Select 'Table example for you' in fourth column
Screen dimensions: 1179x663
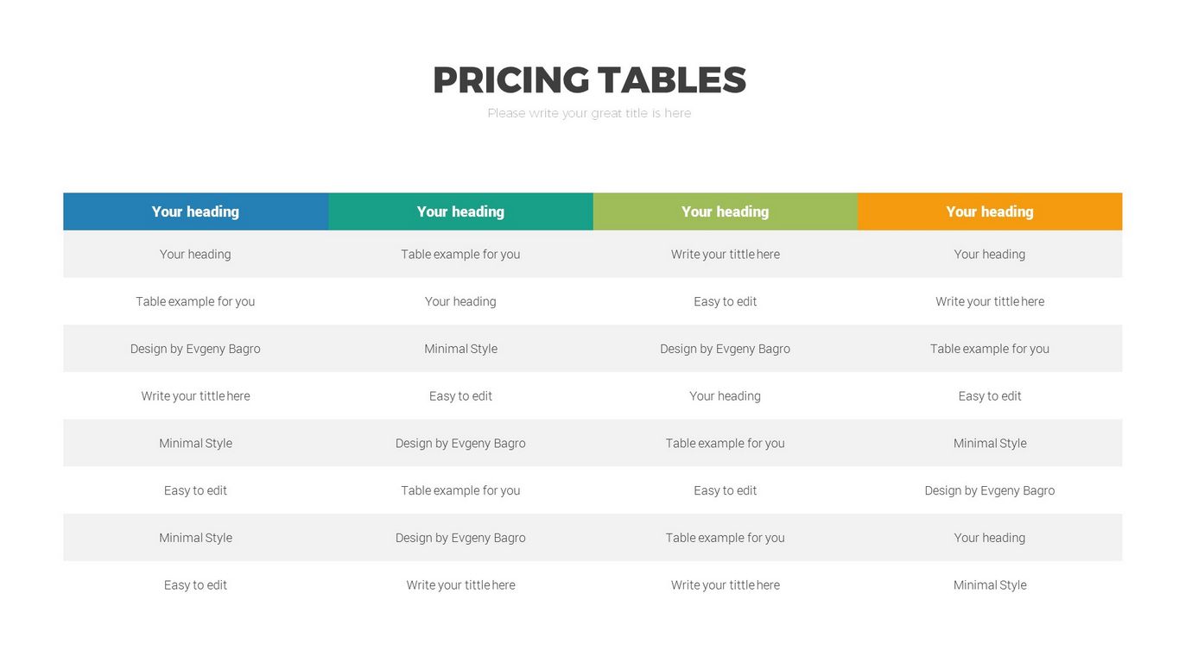989,349
